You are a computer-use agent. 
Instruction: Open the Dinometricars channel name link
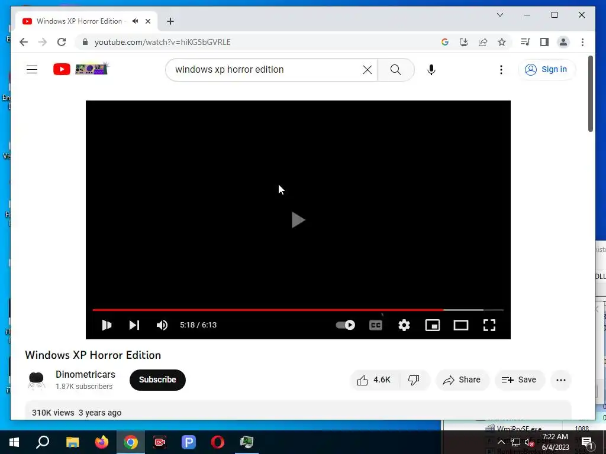click(x=85, y=374)
